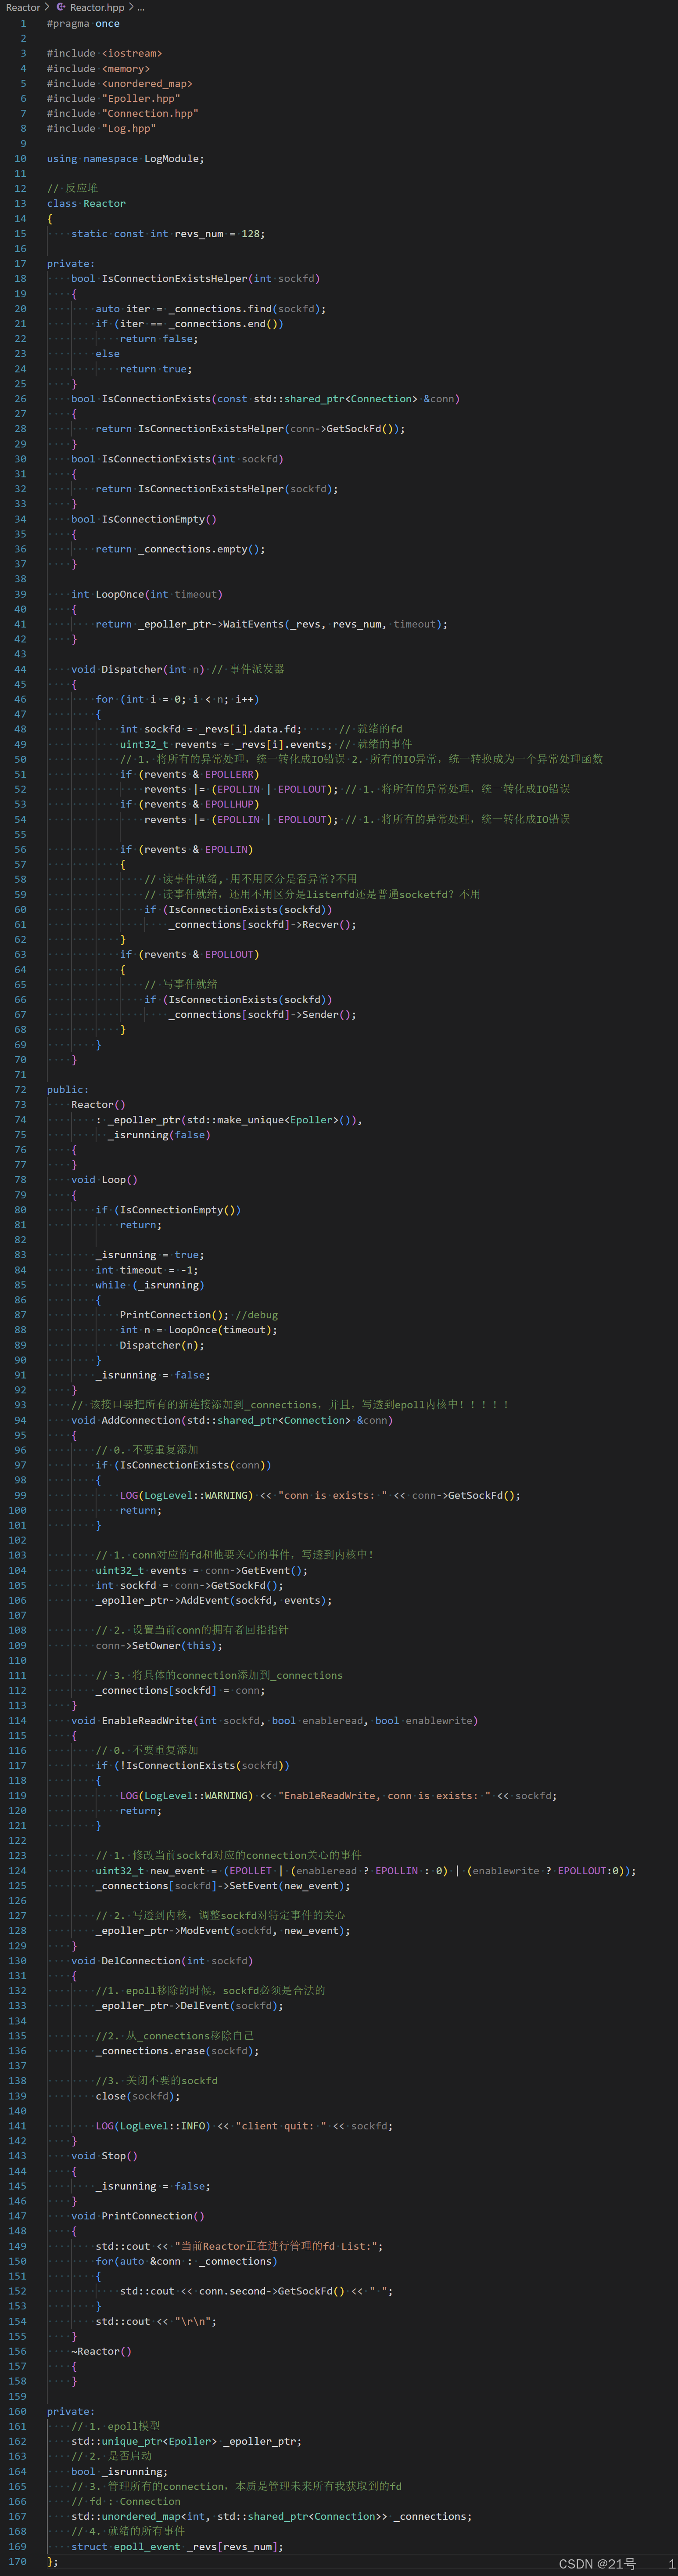Click 'static const int revs_num = 128;'
This screenshot has width=678, height=2576.
[168, 233]
